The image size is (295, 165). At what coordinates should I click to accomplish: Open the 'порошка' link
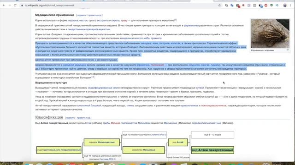(x=73, y=20)
